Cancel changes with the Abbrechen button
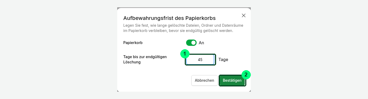368x99 pixels. click(x=205, y=80)
